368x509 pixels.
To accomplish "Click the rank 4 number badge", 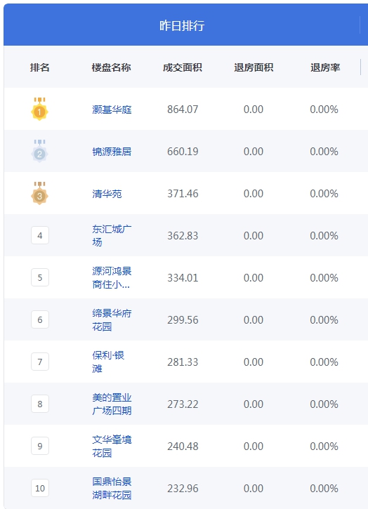I will [40, 235].
